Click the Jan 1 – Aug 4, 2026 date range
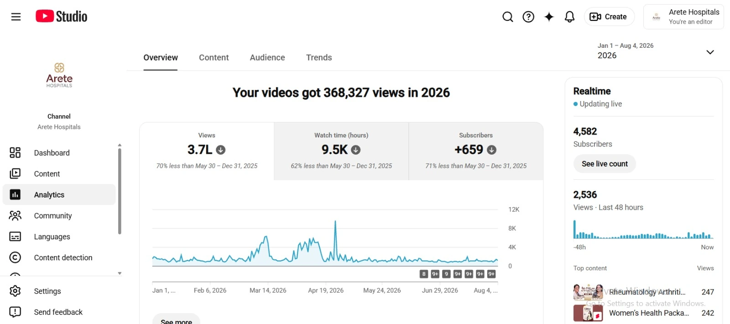Screen dimensions: 730x324 [x=626, y=46]
